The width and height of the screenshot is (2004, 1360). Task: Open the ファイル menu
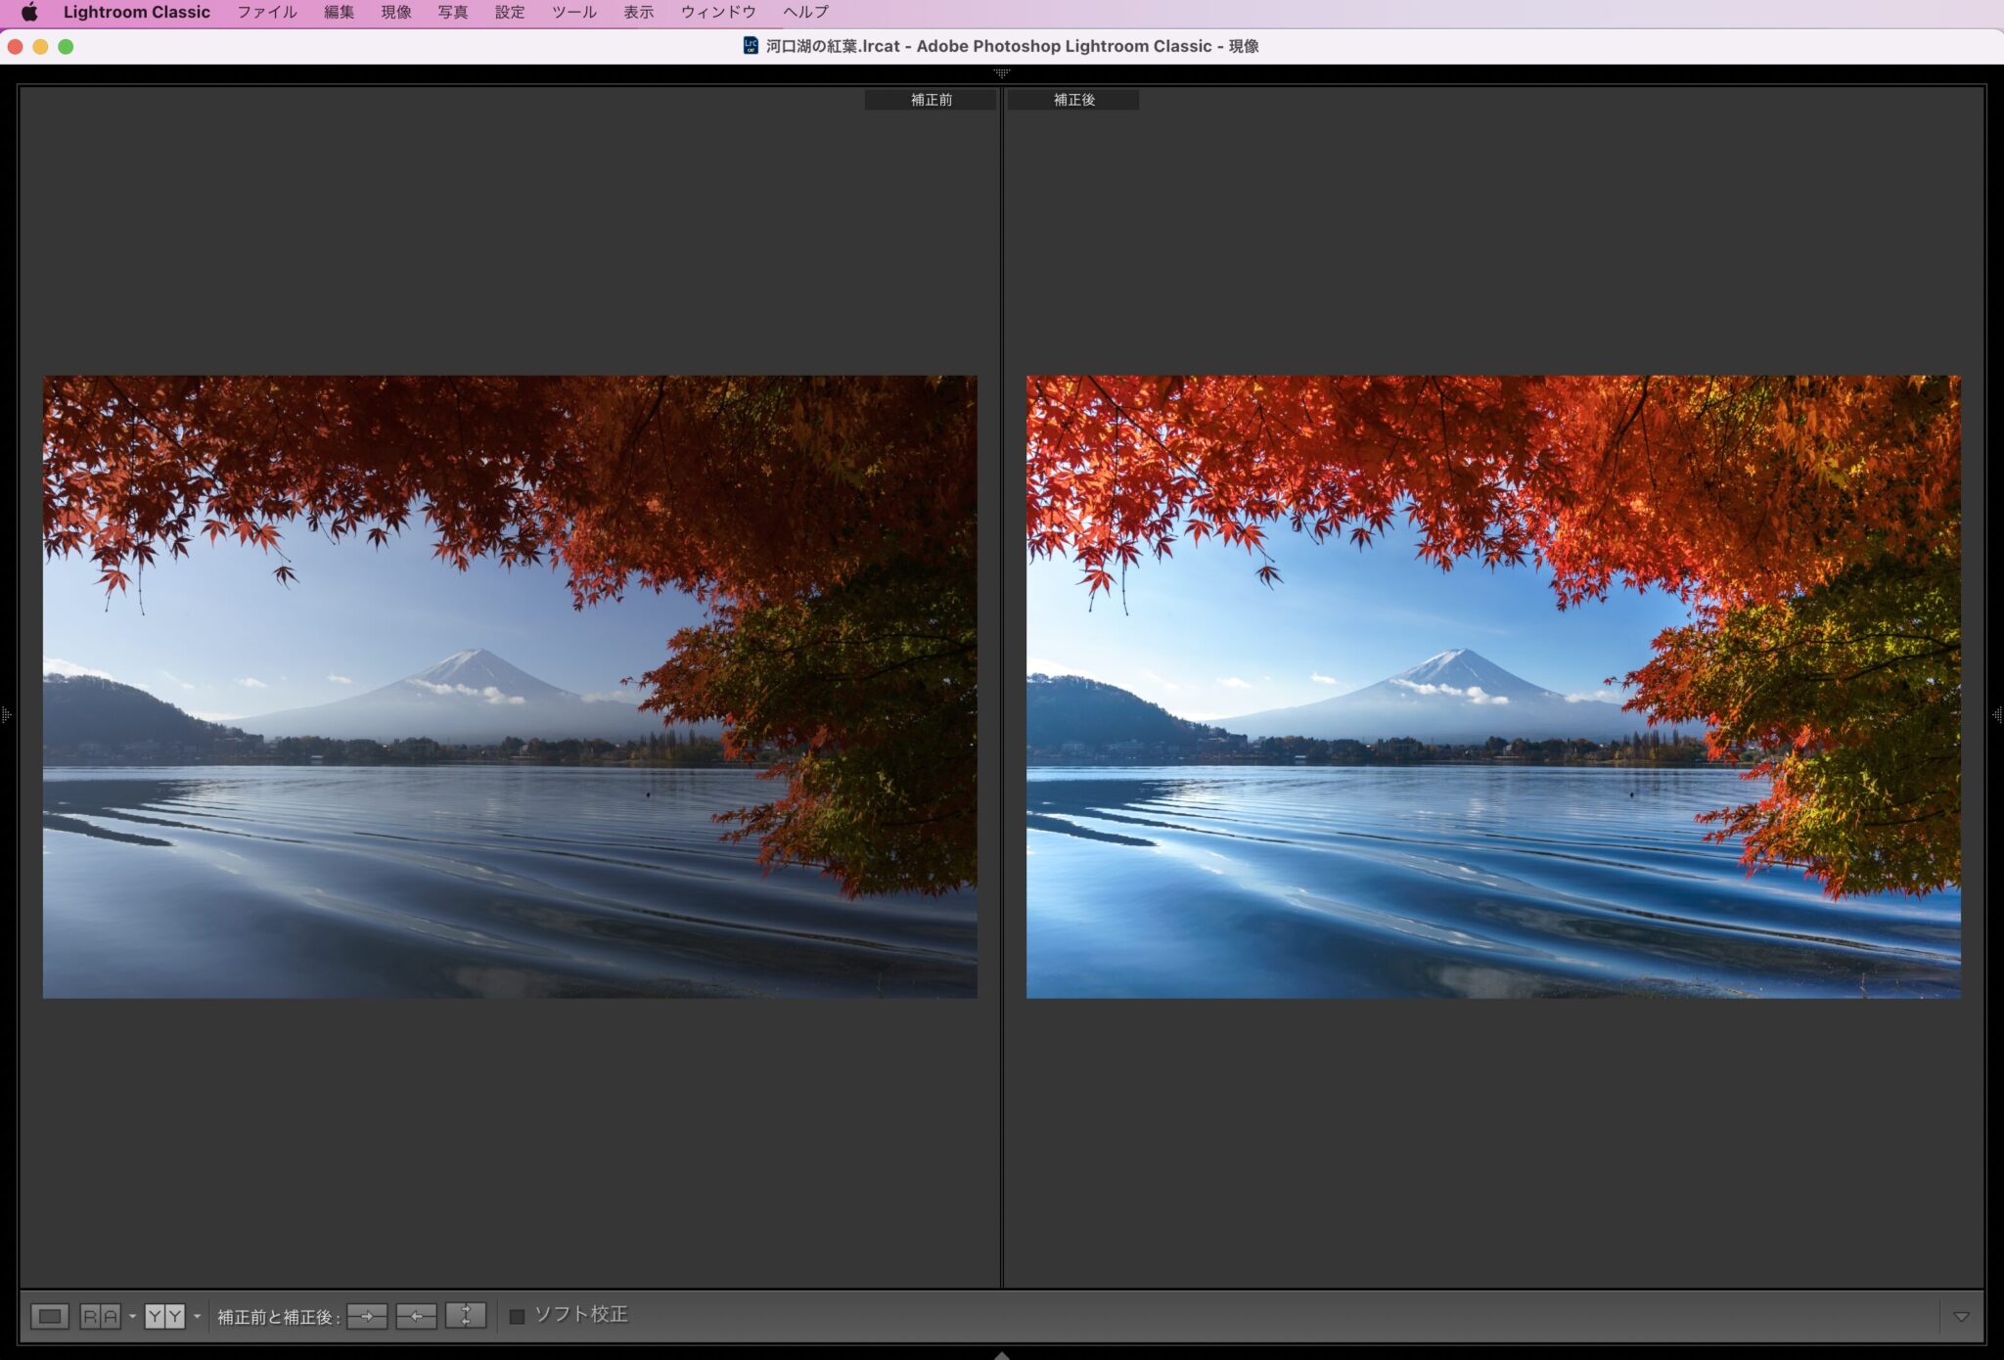[266, 12]
